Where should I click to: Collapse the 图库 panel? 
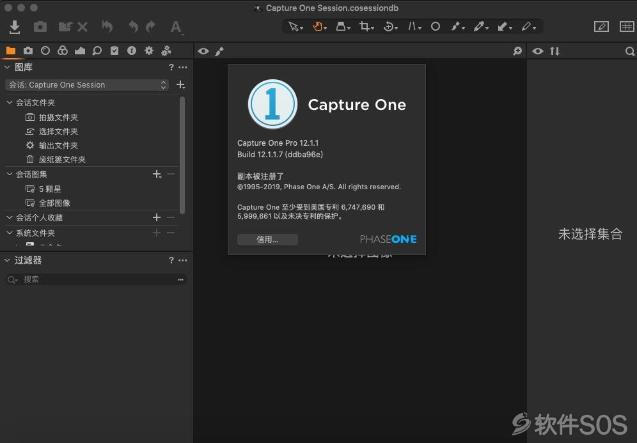click(x=7, y=67)
